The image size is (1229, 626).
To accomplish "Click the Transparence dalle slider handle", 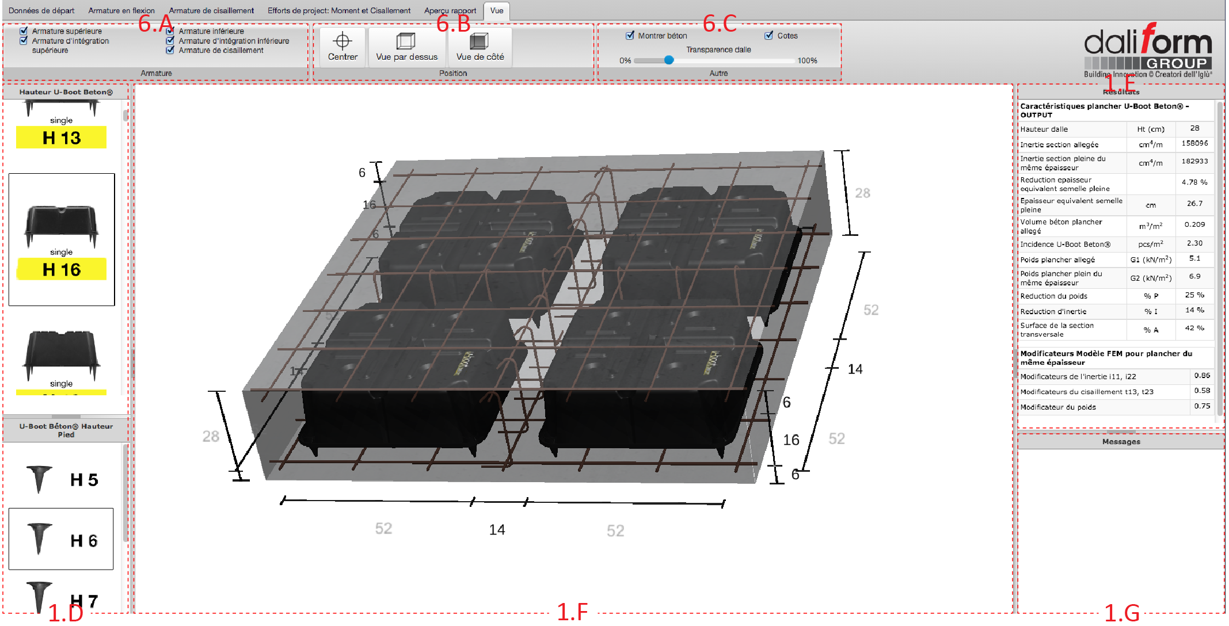I will tap(669, 60).
